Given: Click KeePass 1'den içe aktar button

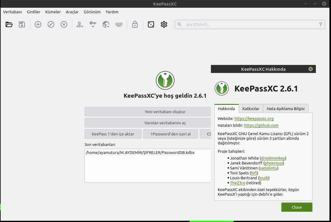Looking at the screenshot, I should point(113,134).
